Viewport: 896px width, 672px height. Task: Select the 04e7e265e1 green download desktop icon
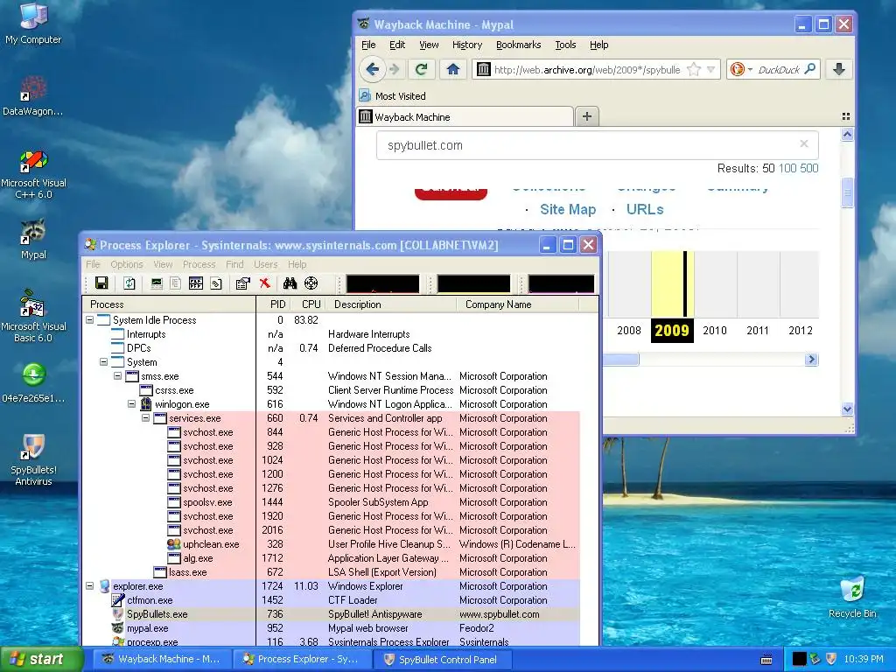click(x=33, y=383)
